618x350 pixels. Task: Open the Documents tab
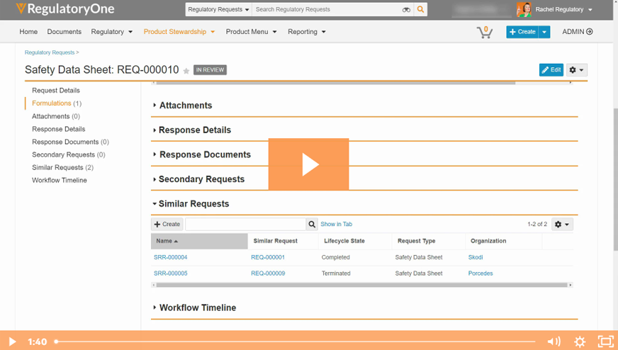[x=64, y=32]
